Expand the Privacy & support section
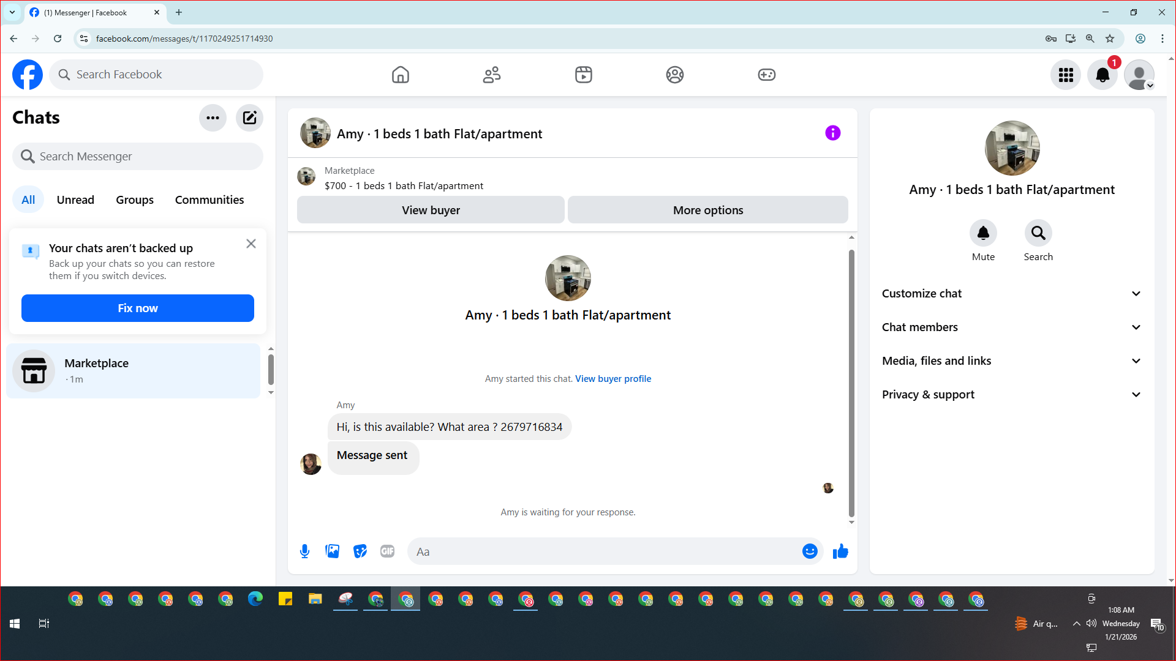Screen dimensions: 1176x661 click(1012, 395)
